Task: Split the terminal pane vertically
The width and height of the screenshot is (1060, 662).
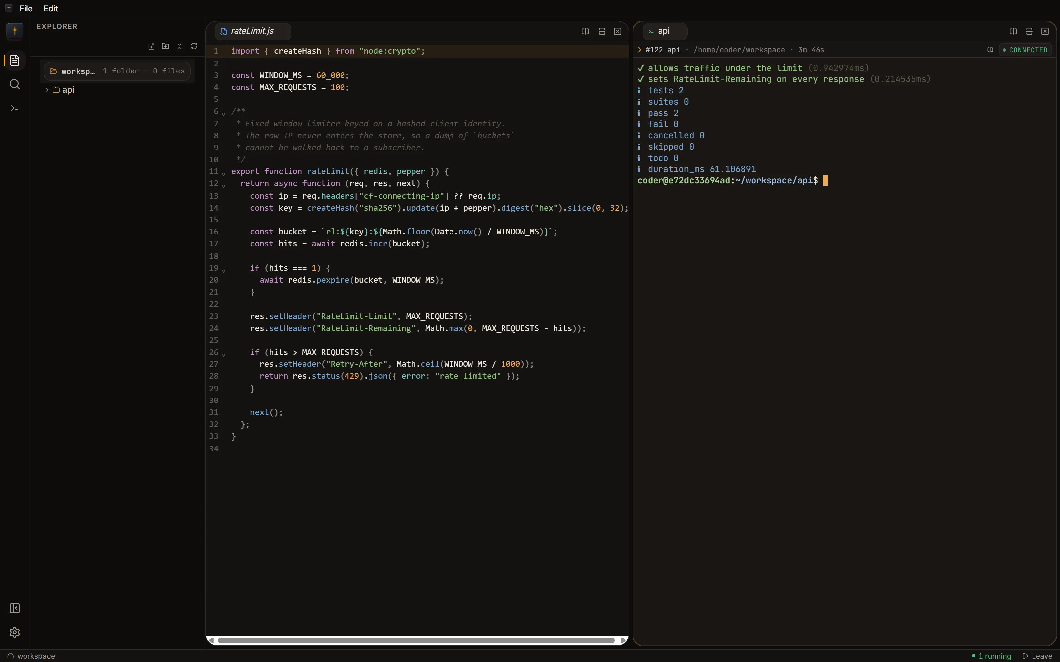Action: click(1013, 31)
